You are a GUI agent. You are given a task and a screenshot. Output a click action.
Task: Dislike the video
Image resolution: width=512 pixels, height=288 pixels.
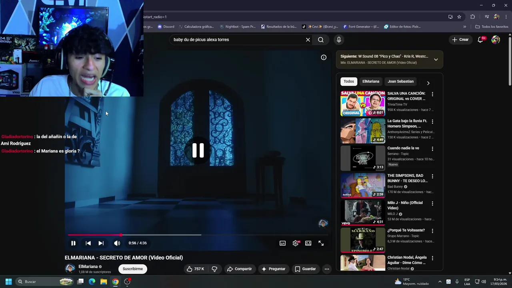(214, 269)
